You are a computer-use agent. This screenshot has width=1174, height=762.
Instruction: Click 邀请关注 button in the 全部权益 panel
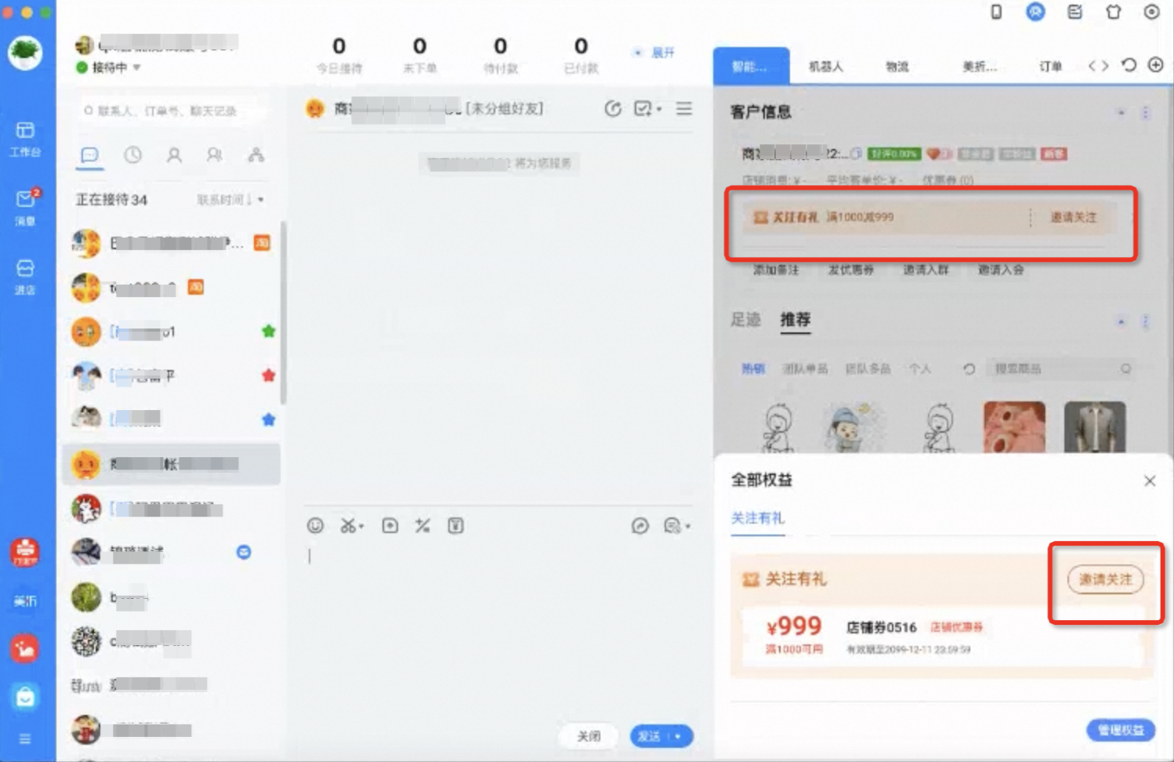[x=1106, y=579]
